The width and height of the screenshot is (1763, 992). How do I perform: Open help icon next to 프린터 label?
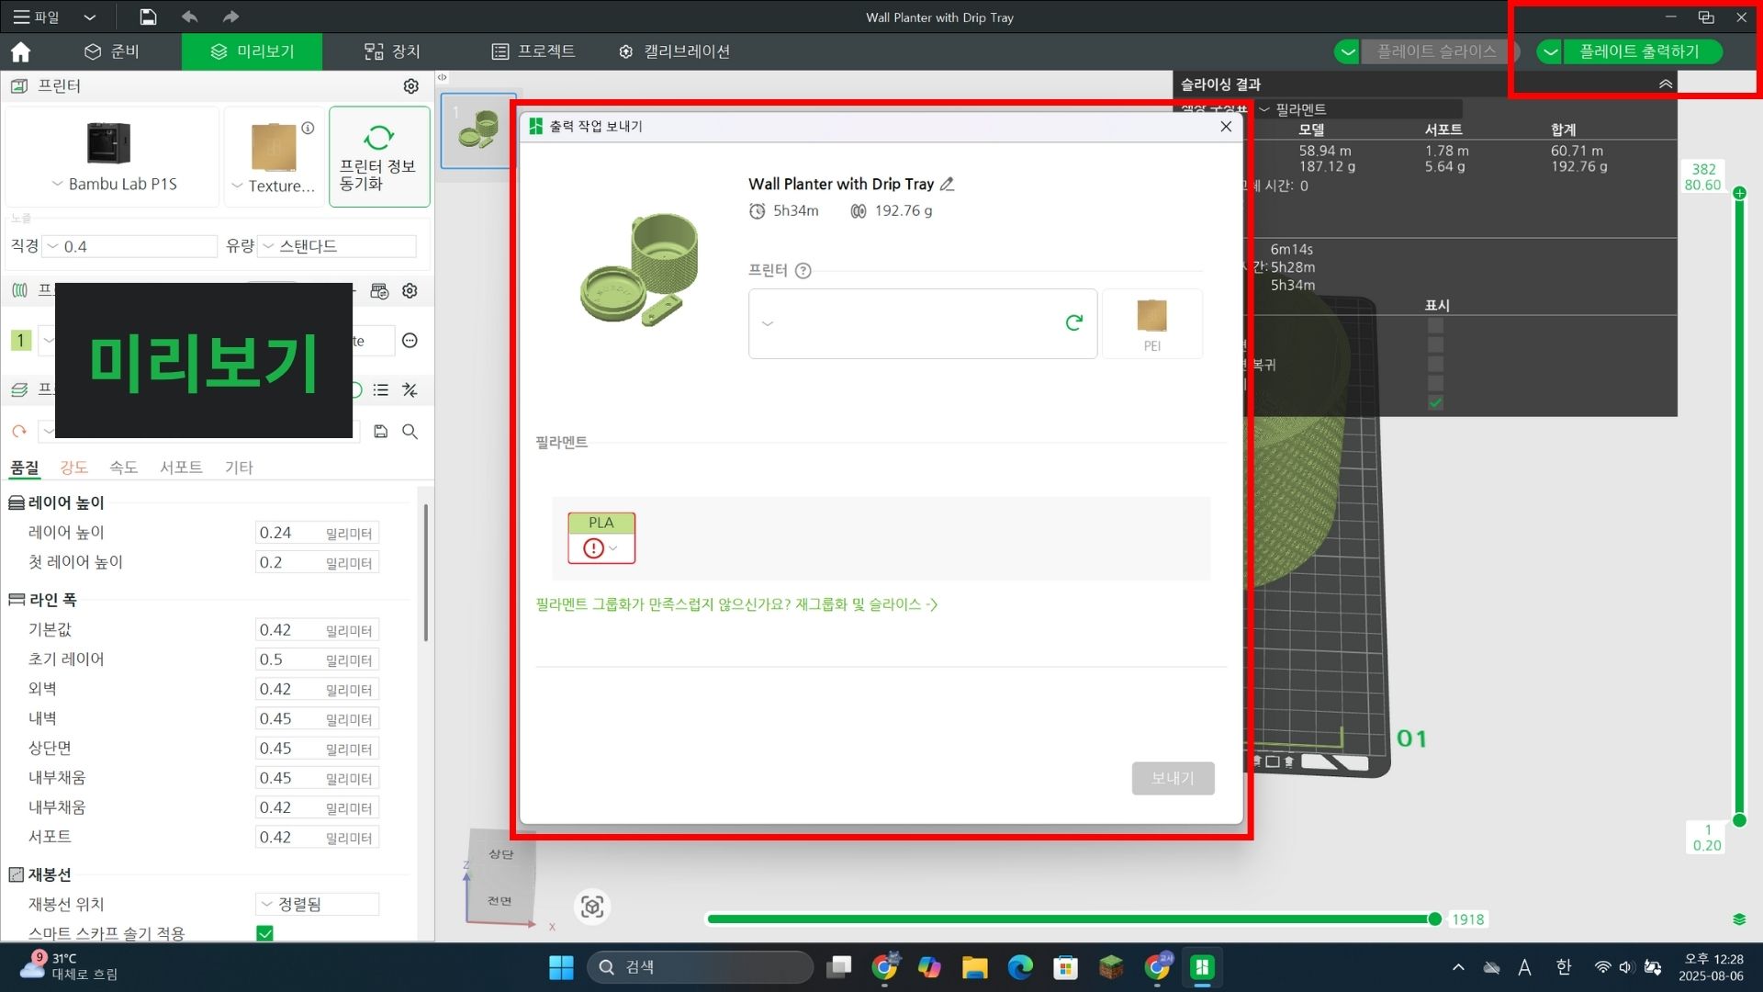pyautogui.click(x=803, y=270)
